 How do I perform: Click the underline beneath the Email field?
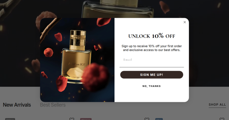(x=152, y=67)
